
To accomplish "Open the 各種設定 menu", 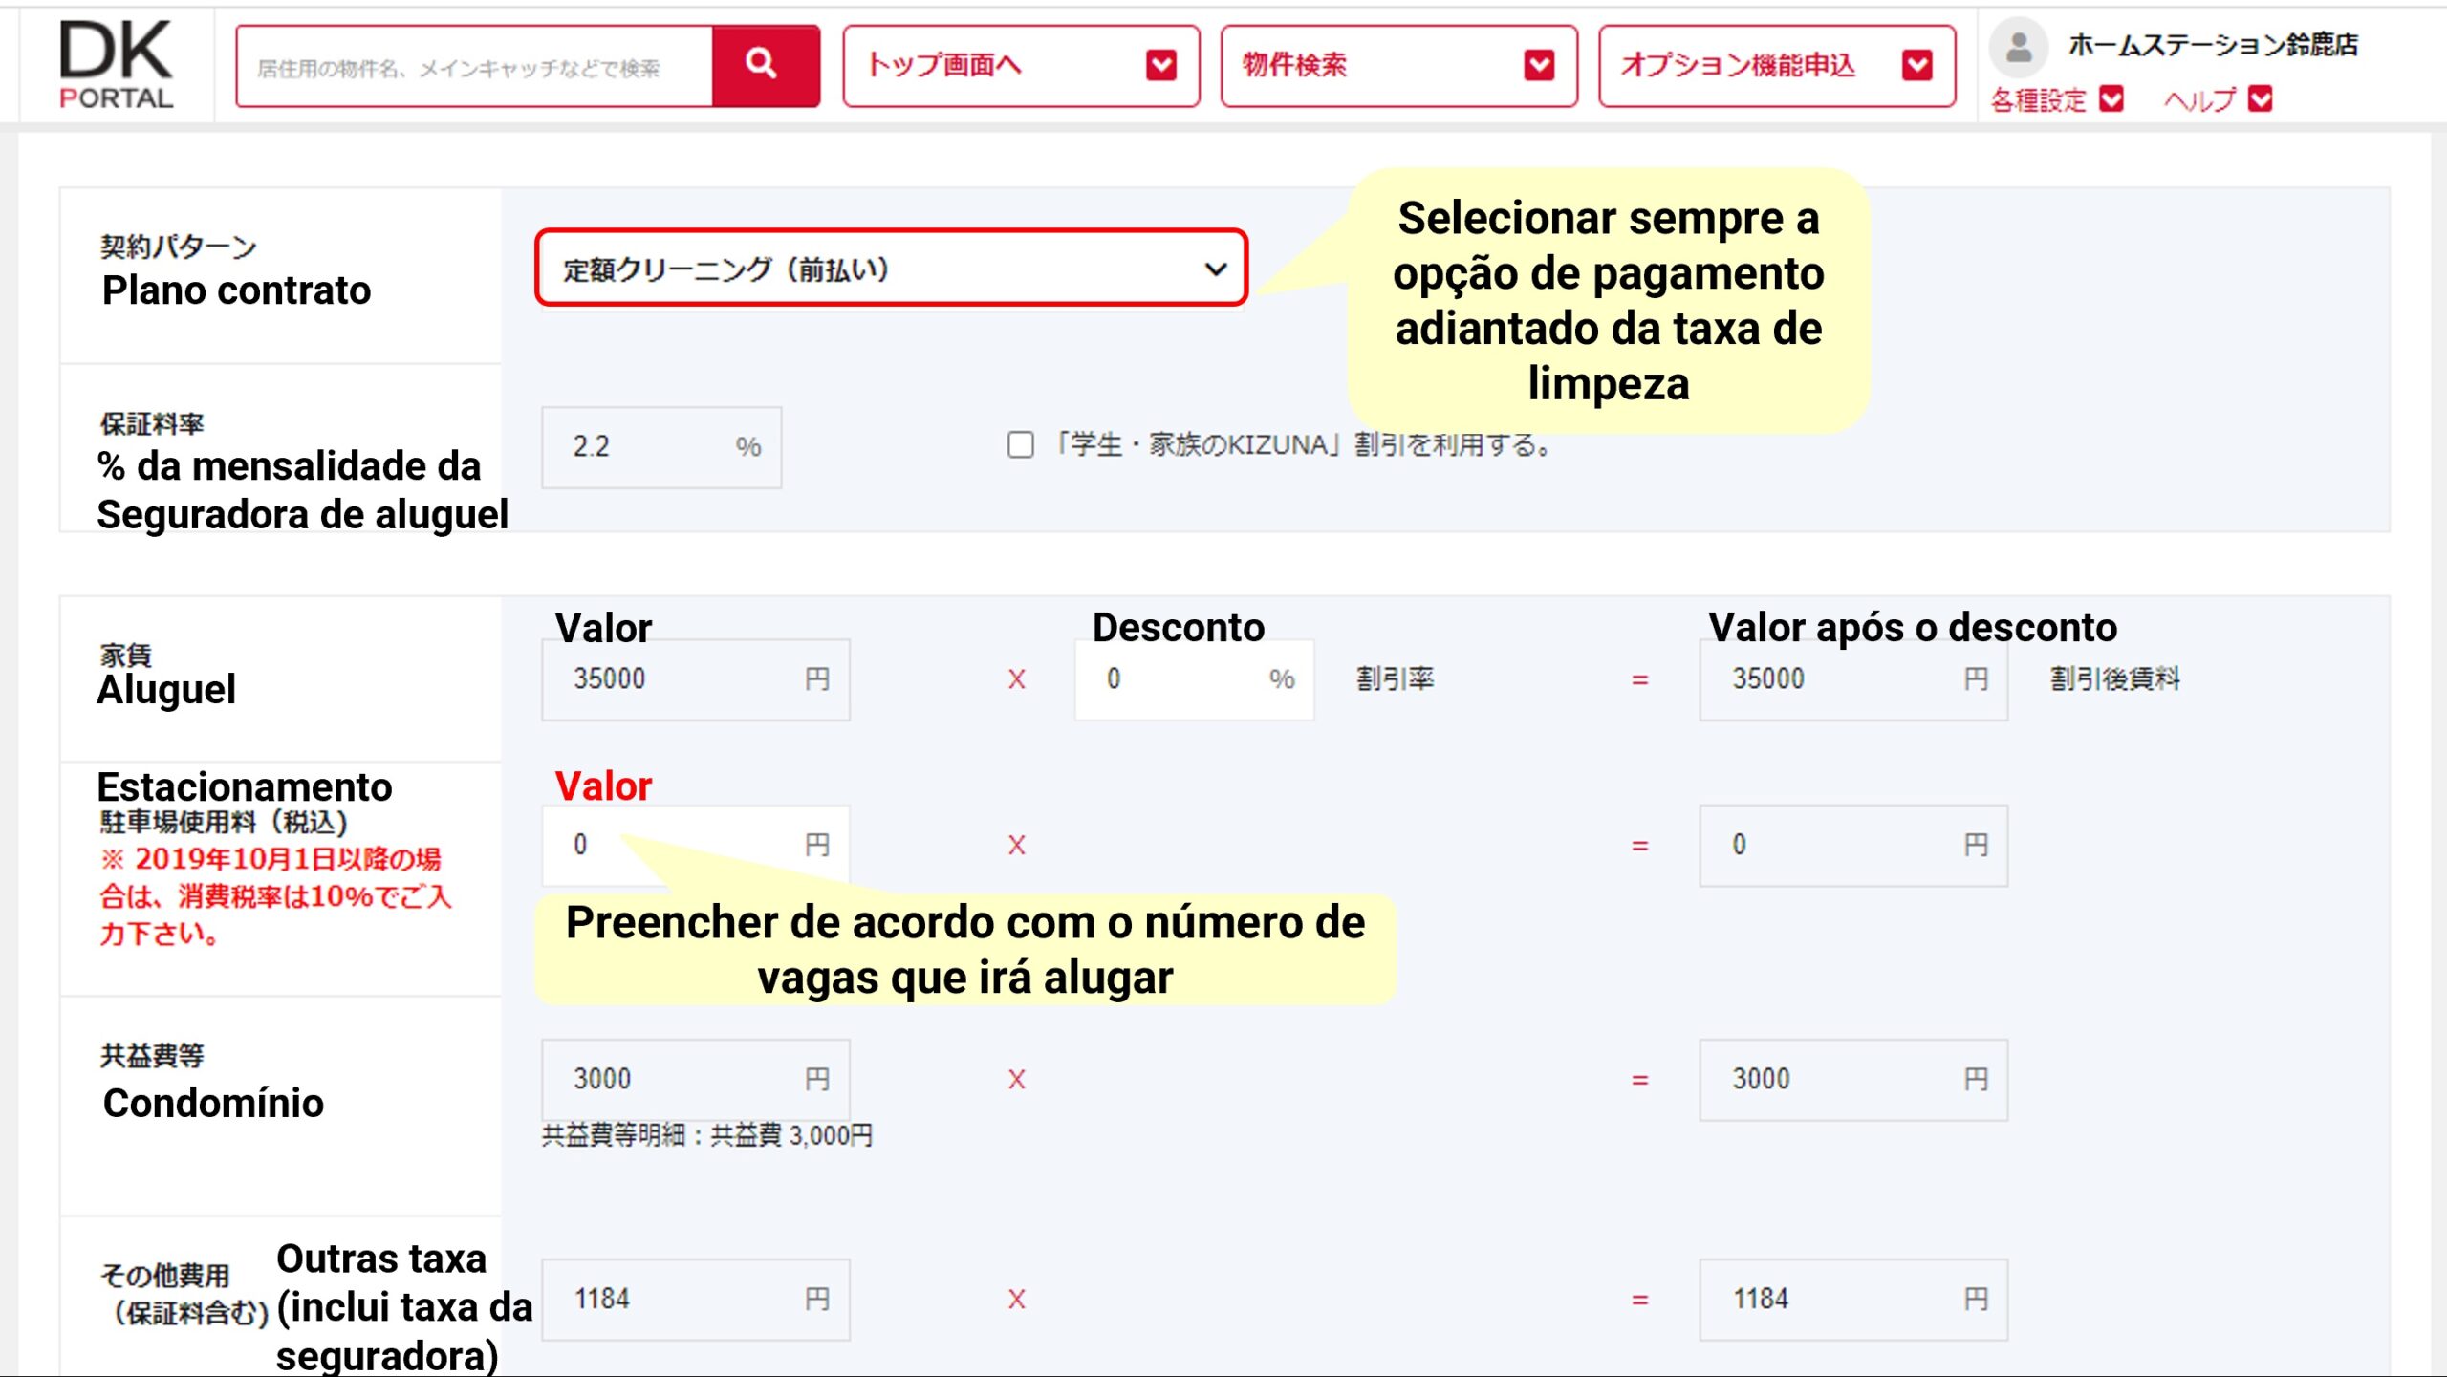I will (x=2039, y=99).
